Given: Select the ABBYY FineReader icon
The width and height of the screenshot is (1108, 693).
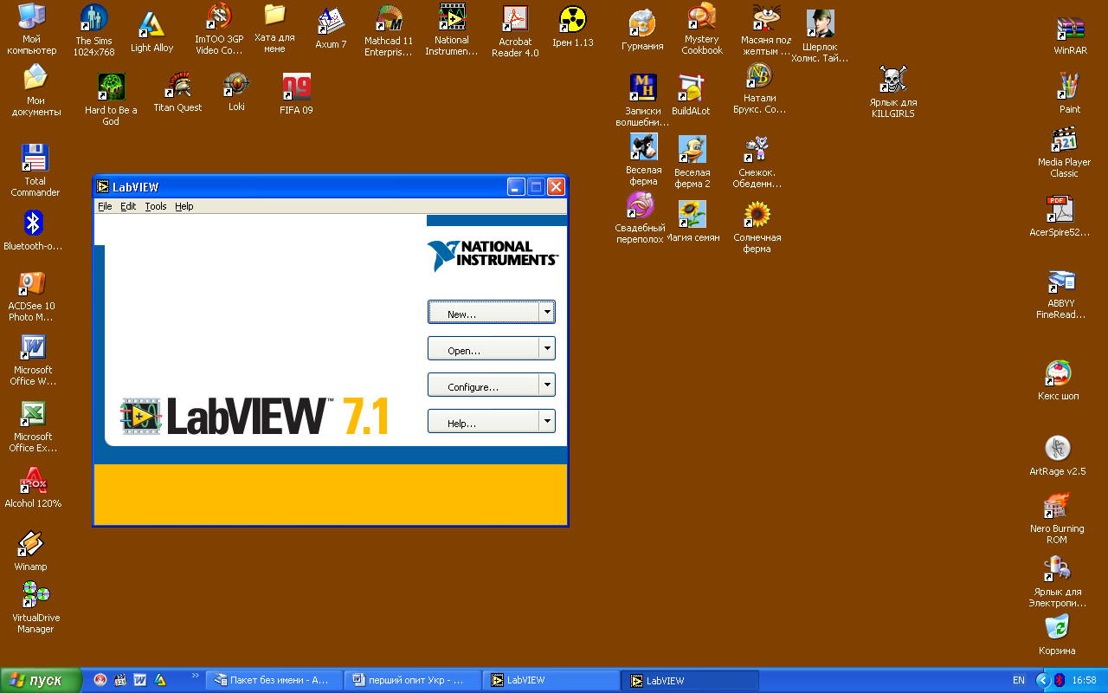Looking at the screenshot, I should click(x=1061, y=294).
